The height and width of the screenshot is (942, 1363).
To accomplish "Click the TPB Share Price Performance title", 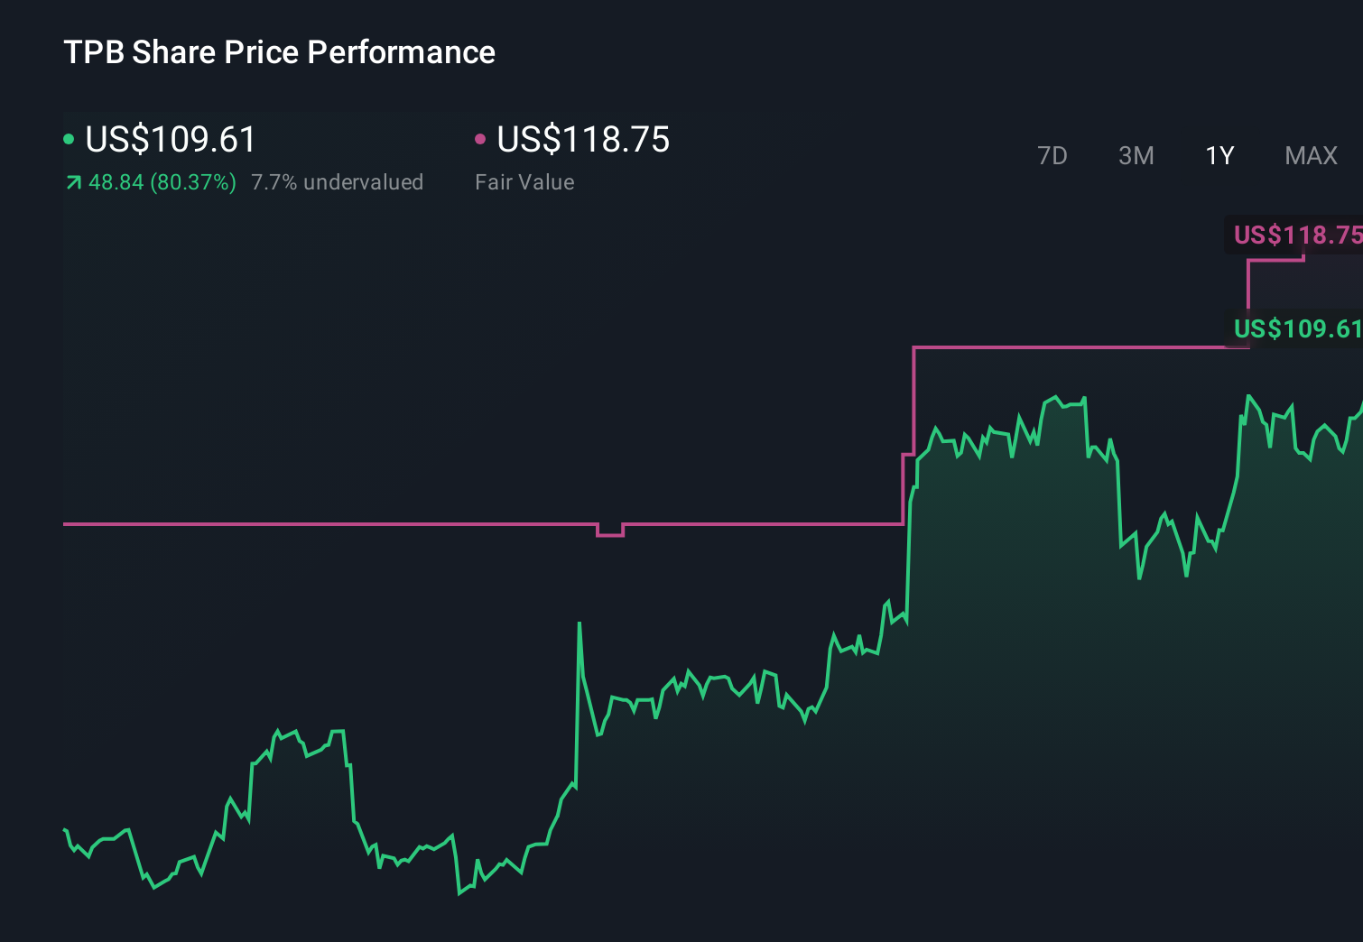I will pos(280,52).
